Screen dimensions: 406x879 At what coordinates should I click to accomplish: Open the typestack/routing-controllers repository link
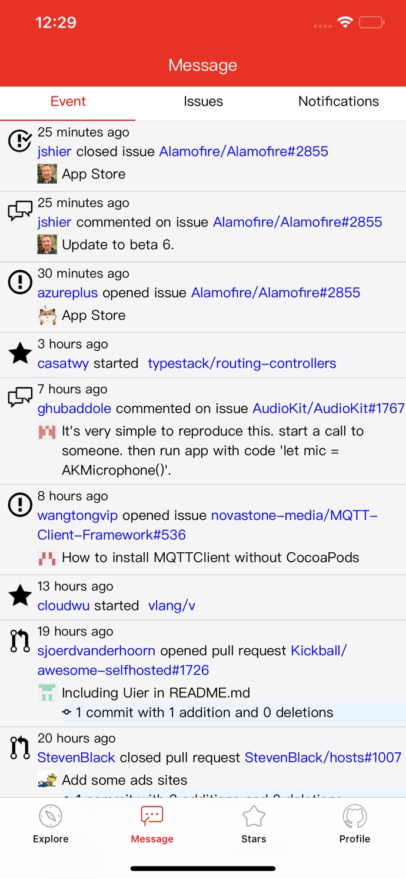click(x=242, y=363)
